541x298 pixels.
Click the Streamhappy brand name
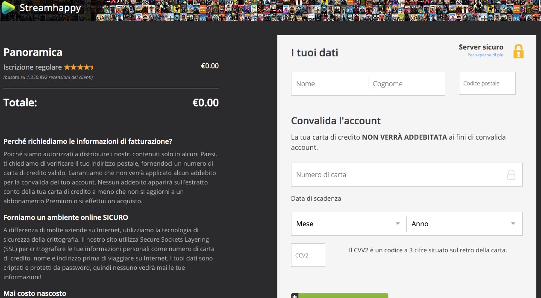[50, 8]
